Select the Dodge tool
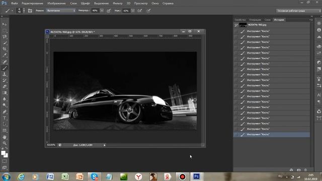The image size is (322, 181). 5,105
